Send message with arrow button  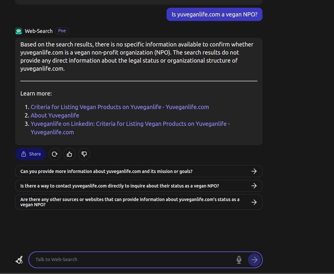coord(254,260)
